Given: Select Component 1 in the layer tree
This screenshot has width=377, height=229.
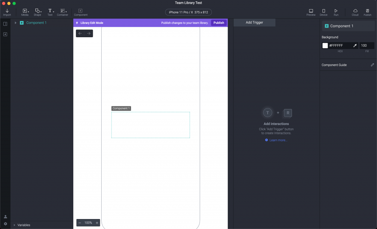Looking at the screenshot, I should [x=36, y=23].
